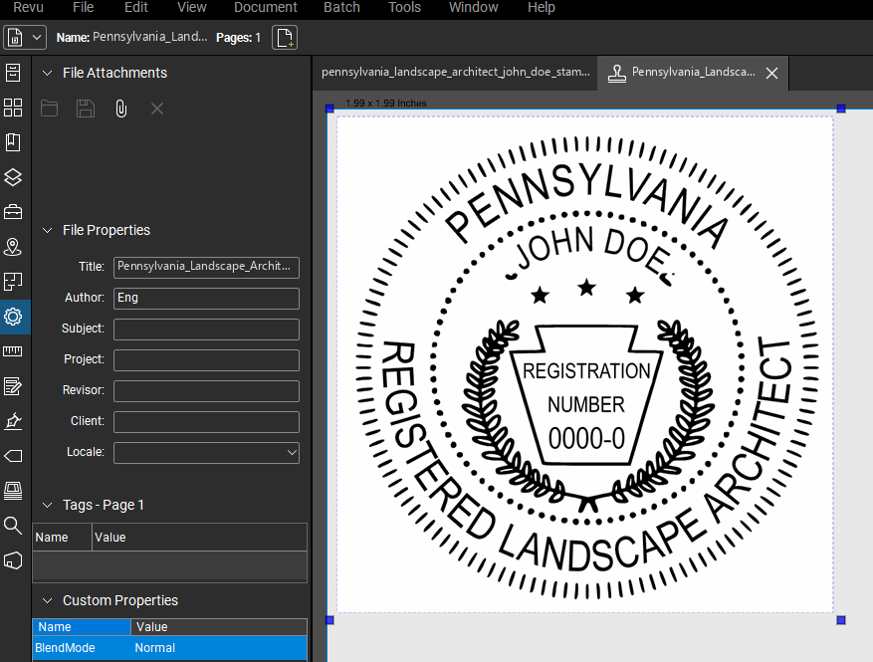Open the dropdown arrow beside document icon
Image resolution: width=873 pixels, height=662 pixels.
(x=37, y=38)
